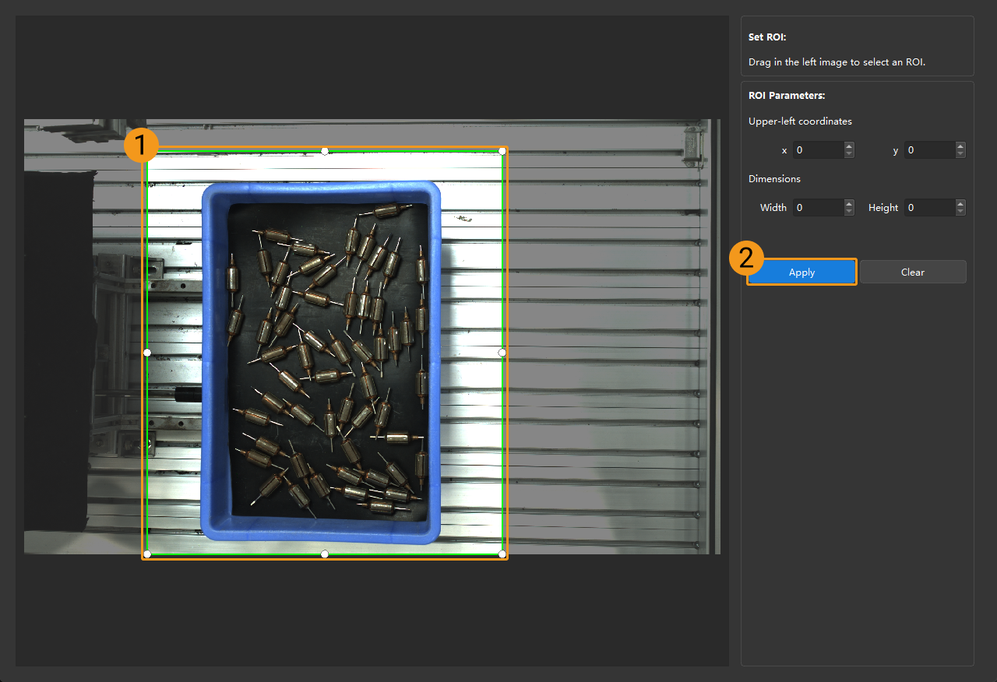Increase the x coordinate with up arrow
Image resolution: width=997 pixels, height=682 pixels.
pos(849,146)
